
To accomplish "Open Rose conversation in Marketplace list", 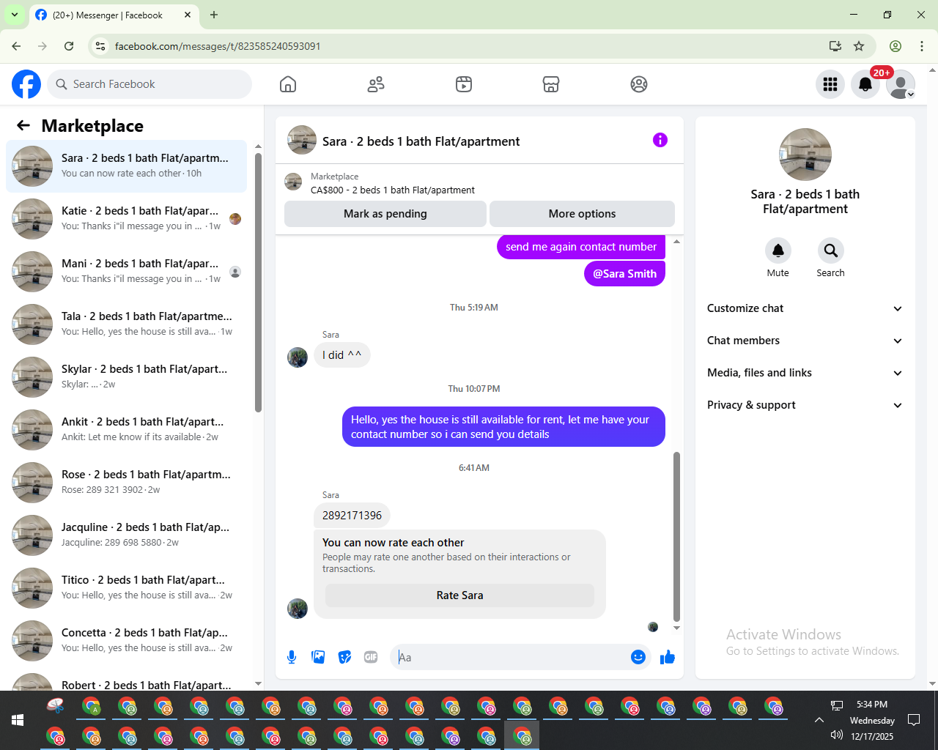I will point(126,483).
